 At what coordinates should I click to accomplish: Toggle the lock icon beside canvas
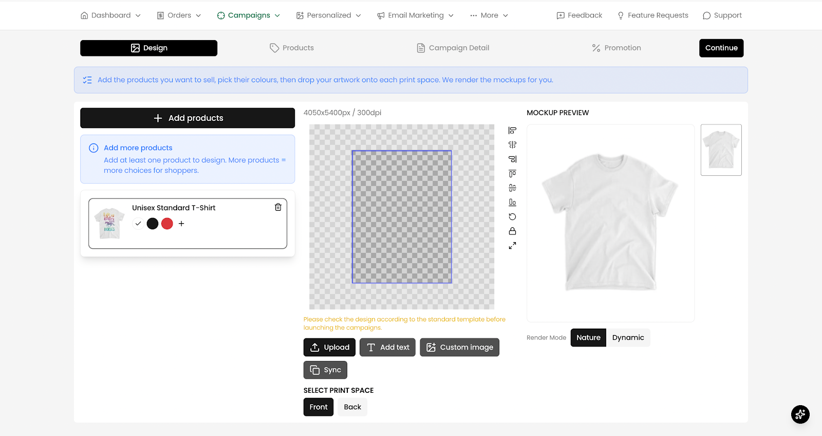point(512,231)
